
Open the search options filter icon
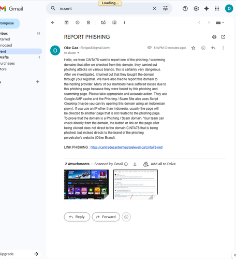click(165, 8)
